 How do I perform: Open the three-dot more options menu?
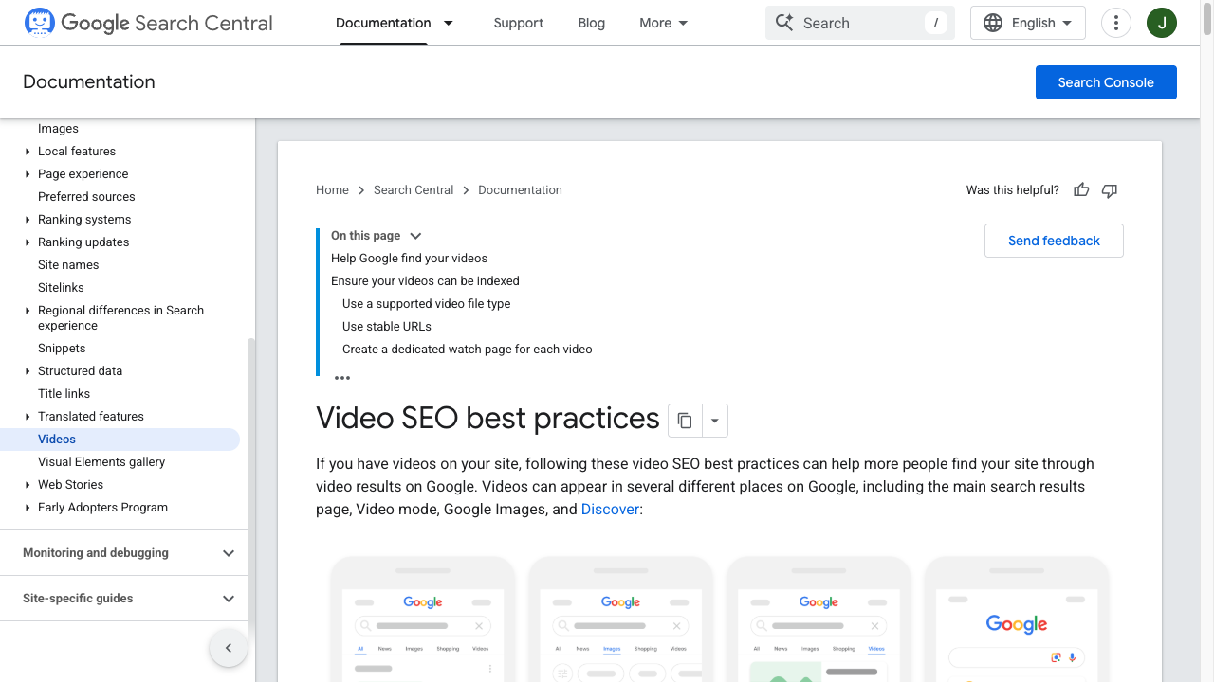click(x=1116, y=23)
